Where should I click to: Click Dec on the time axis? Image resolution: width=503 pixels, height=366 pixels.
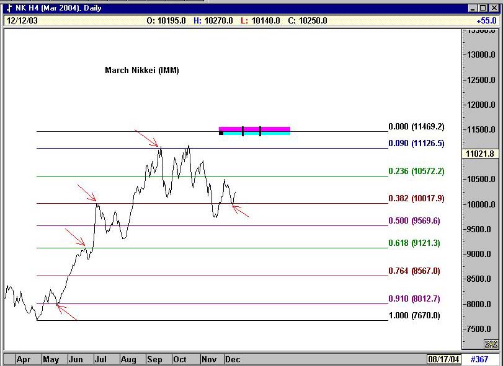[232, 359]
